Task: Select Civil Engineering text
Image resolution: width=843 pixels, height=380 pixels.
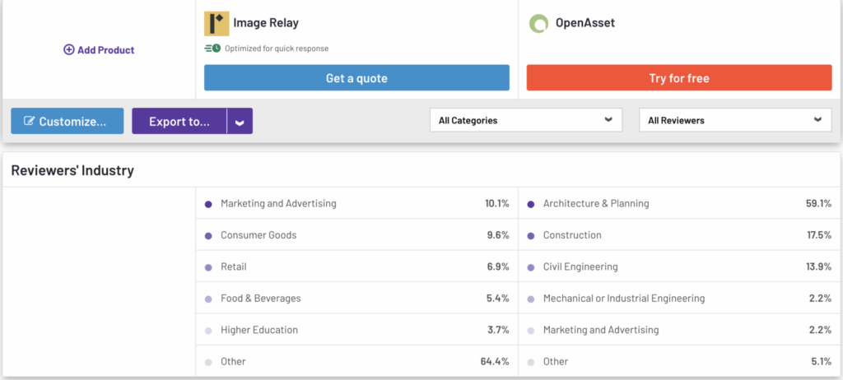Action: coord(580,266)
